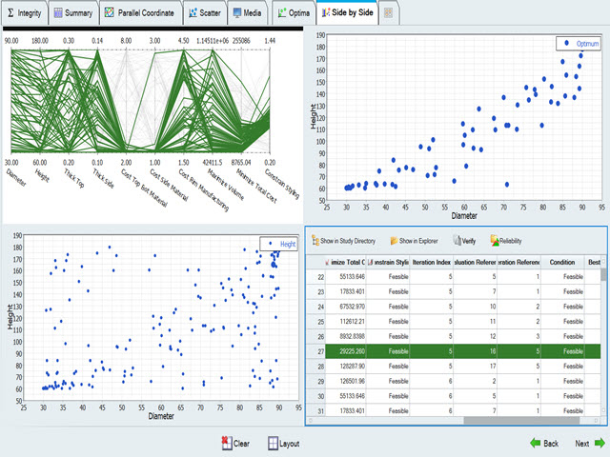The height and width of the screenshot is (457, 610).
Task: Click the plot icon on Optima tab
Action: 282,12
